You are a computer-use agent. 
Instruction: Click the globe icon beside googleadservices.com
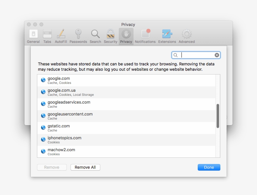point(43,104)
